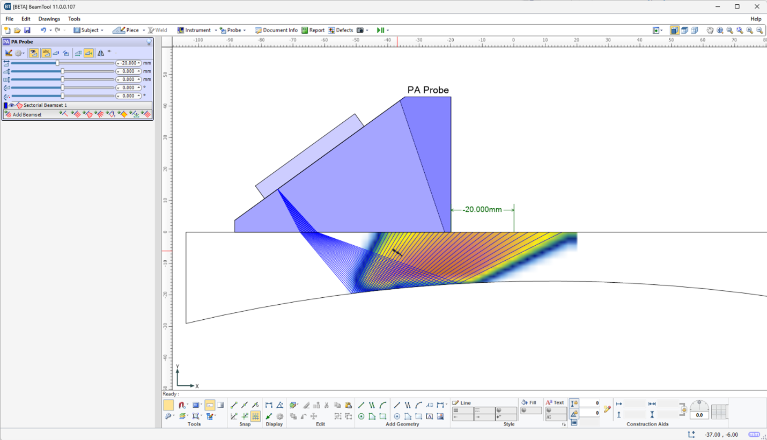Open the Drawings menu
The width and height of the screenshot is (767, 440).
(x=49, y=19)
